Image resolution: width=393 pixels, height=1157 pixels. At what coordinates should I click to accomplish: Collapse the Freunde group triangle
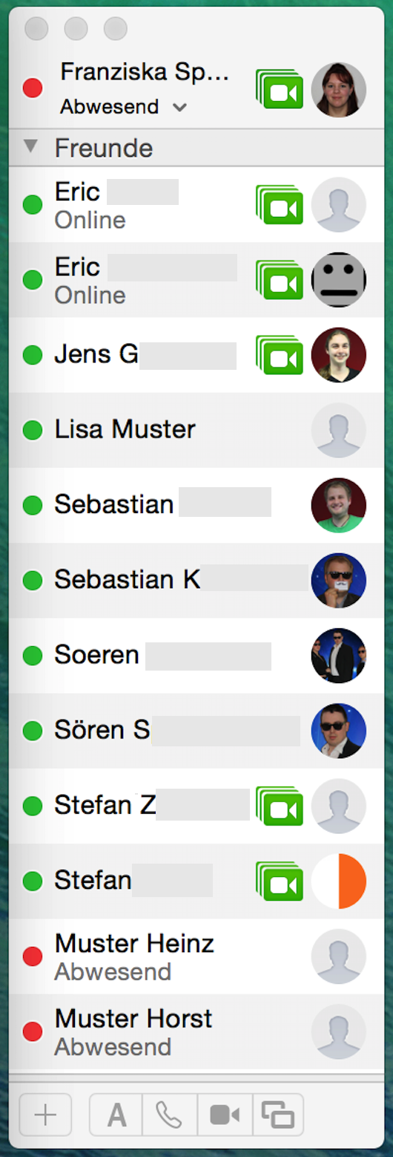coord(30,146)
